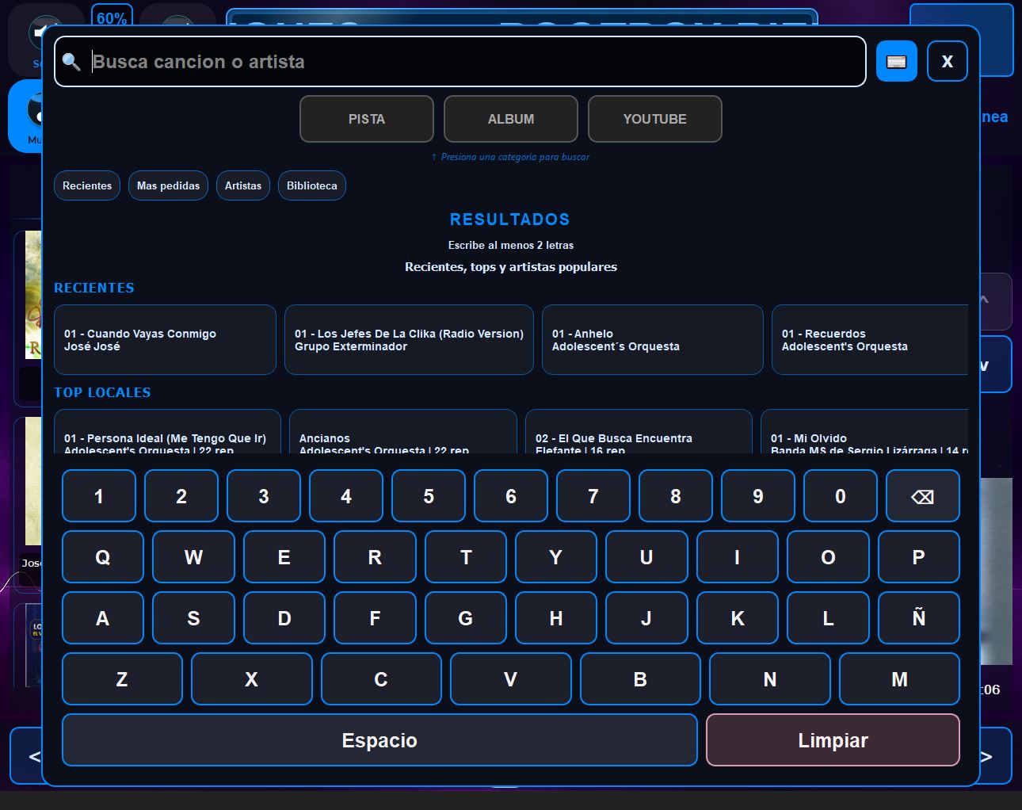Tap the B key
Viewport: 1022px width, 810px height.
(x=640, y=679)
